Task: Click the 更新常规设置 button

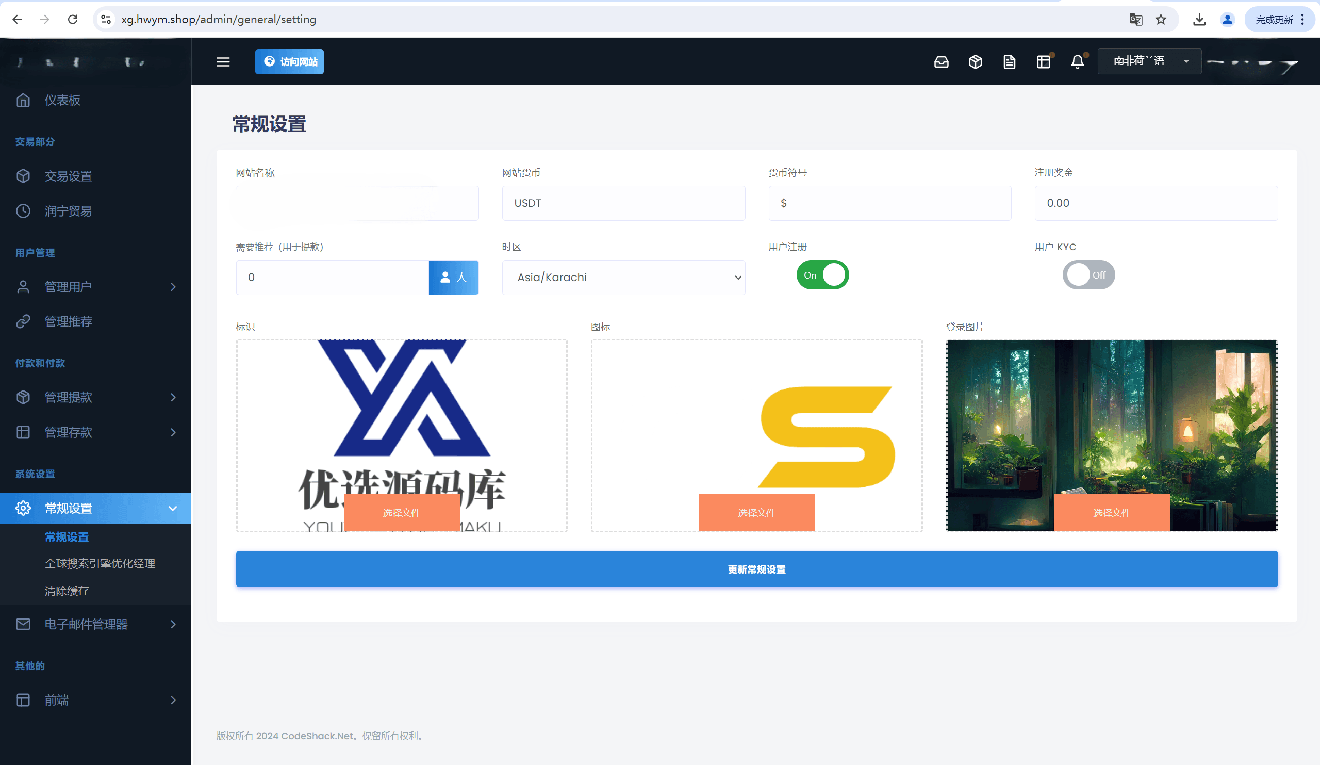Action: [x=756, y=569]
